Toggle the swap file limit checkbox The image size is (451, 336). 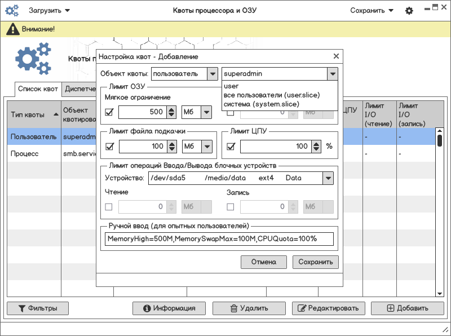(109, 147)
